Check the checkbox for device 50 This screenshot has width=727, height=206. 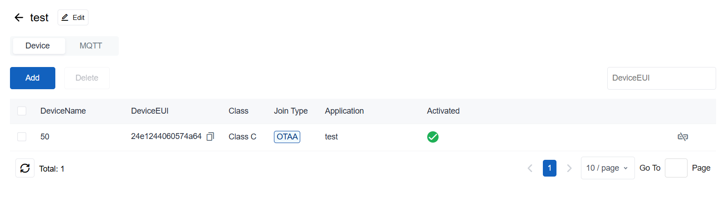coord(22,137)
